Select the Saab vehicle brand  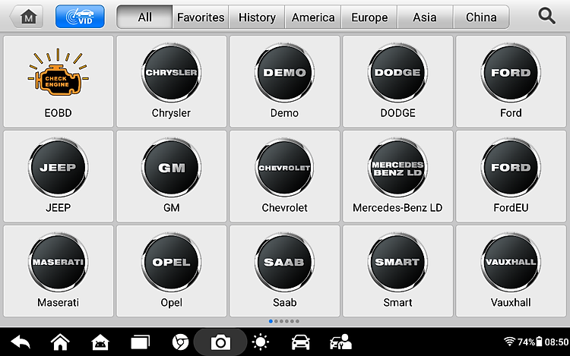pos(285,271)
